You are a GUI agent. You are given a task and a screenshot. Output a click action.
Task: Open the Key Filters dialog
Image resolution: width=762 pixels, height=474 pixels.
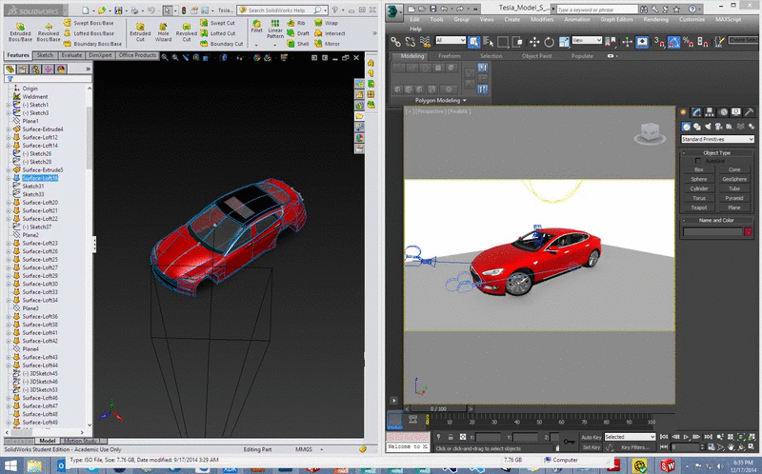pyautogui.click(x=635, y=447)
